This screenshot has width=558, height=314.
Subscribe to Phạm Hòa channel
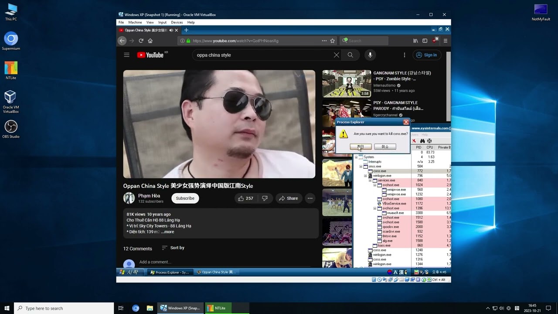pyautogui.click(x=185, y=198)
